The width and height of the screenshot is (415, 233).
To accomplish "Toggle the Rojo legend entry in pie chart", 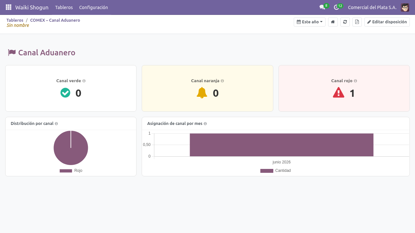I will pos(71,171).
